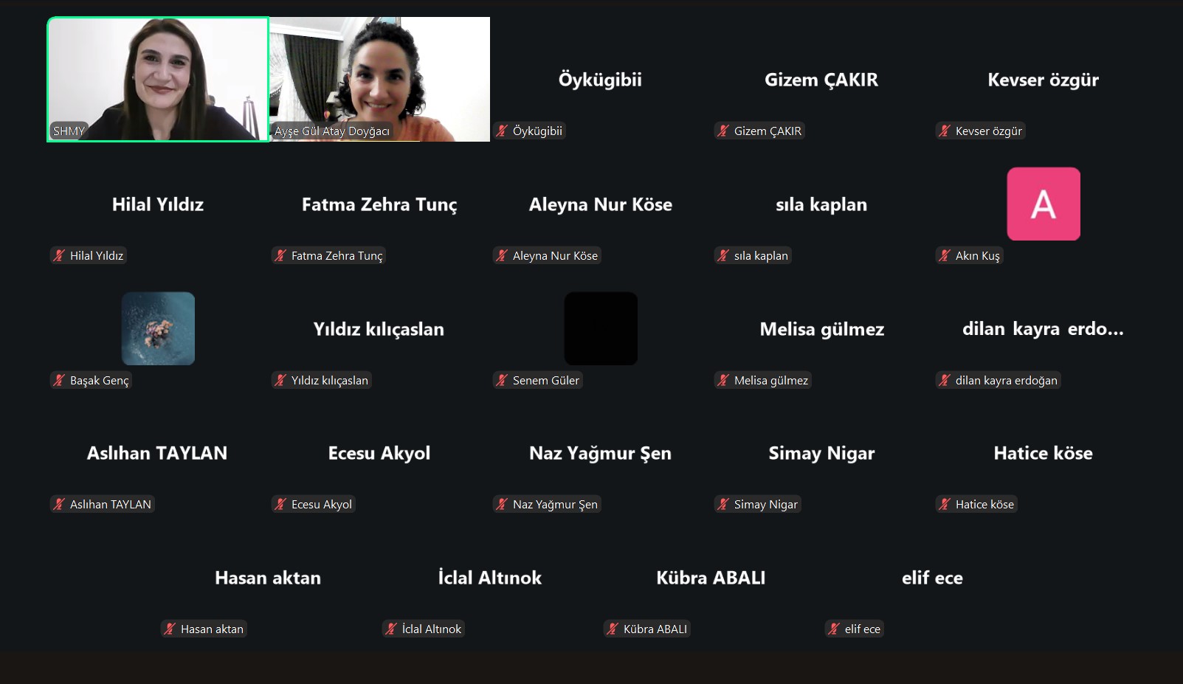
Task: Click Senem Güler's black profile picture
Action: [601, 328]
